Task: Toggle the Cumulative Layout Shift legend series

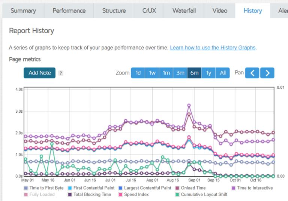Action: click(201, 194)
